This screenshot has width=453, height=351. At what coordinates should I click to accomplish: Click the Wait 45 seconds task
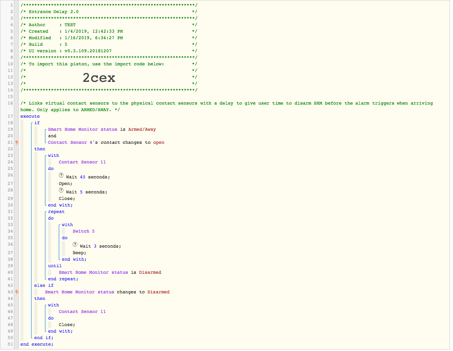click(x=88, y=177)
